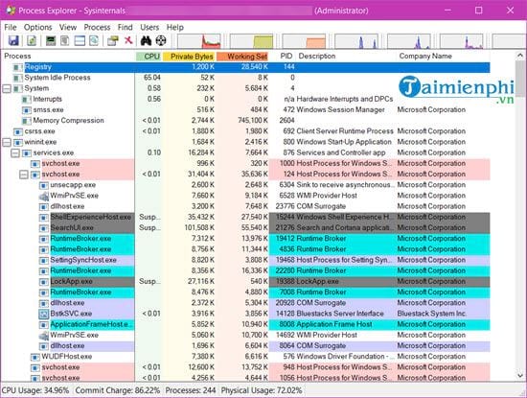
Task: Select the Interrupts process row
Action: [245, 99]
